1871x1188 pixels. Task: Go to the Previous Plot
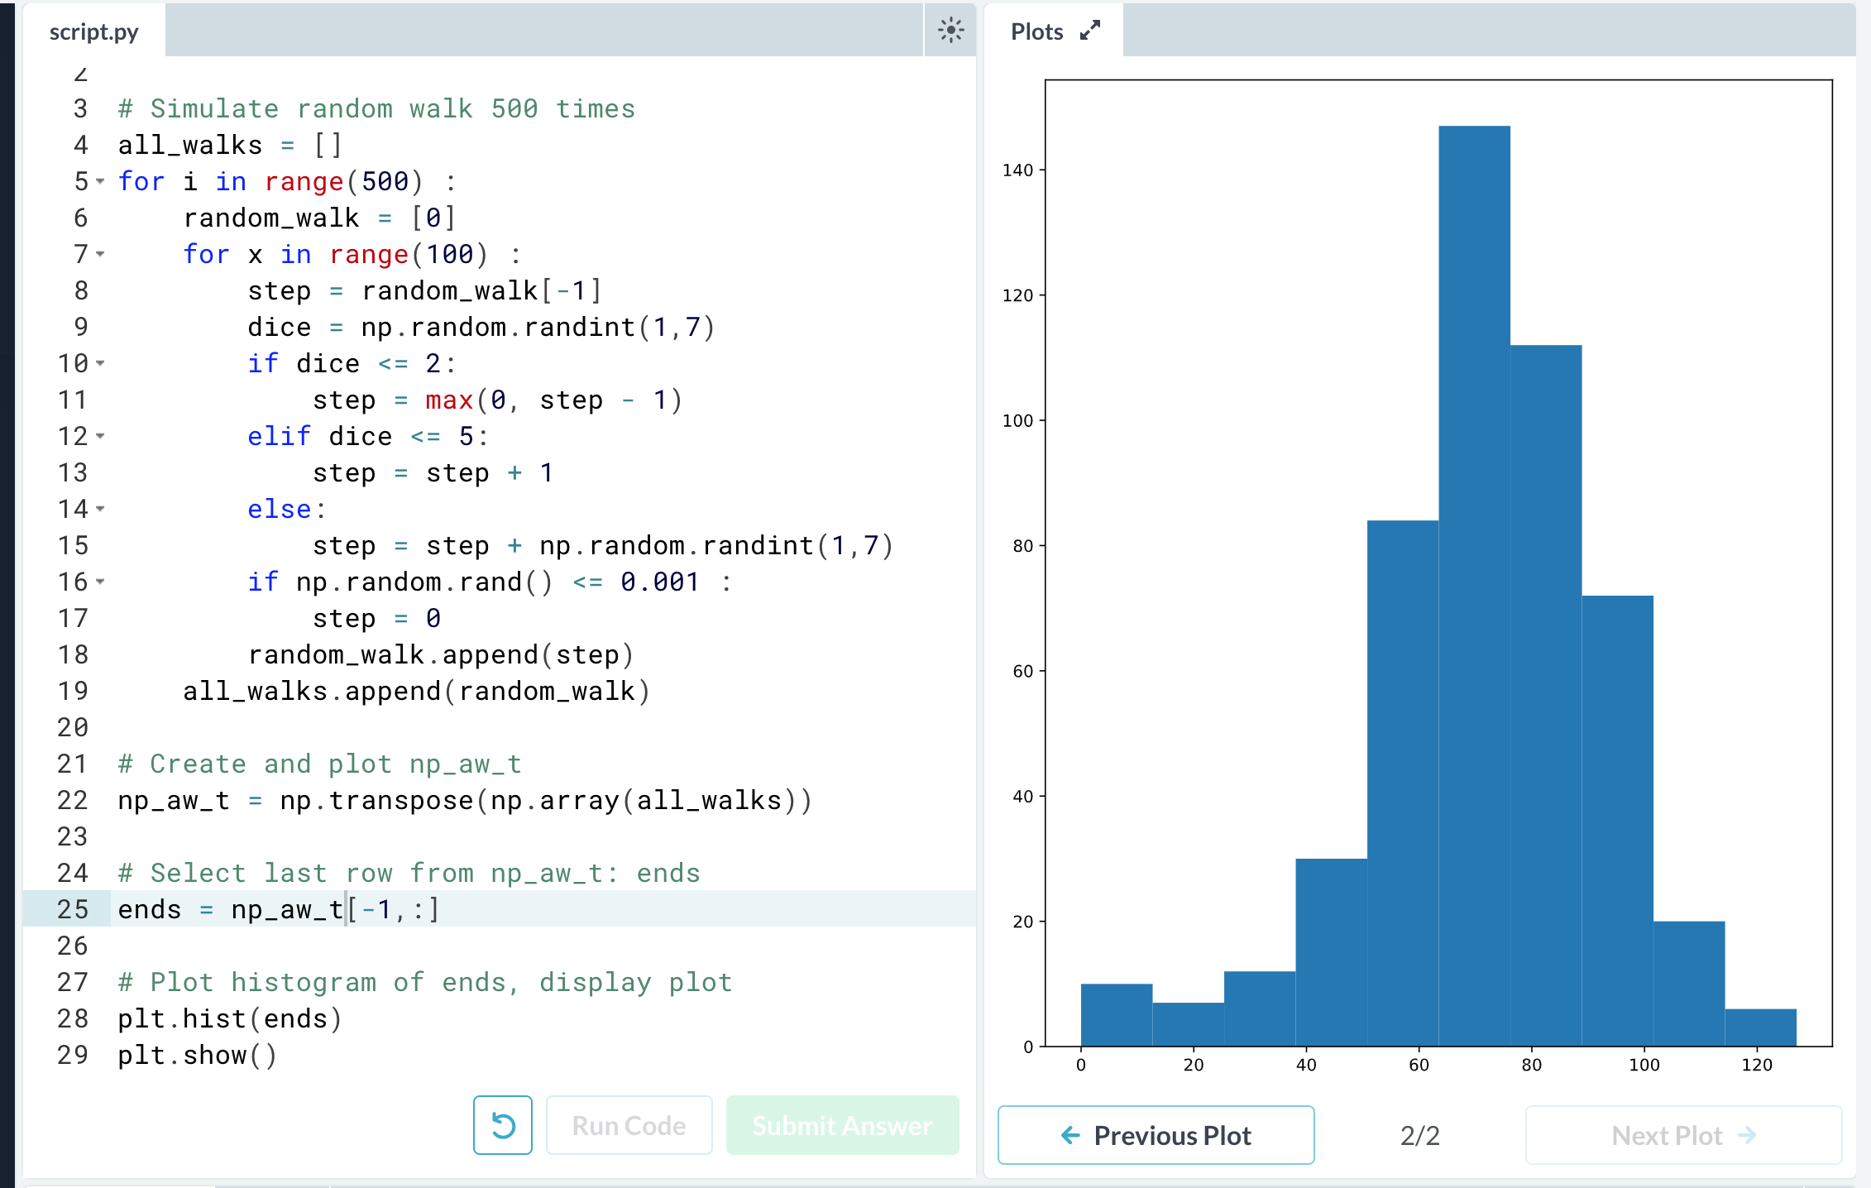1156,1135
